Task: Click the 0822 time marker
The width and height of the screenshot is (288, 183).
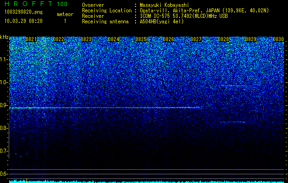Action: 59,39
